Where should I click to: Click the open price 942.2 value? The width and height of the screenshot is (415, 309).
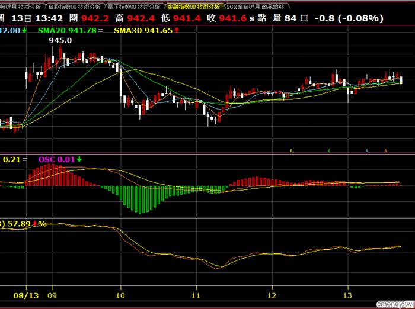(x=95, y=18)
